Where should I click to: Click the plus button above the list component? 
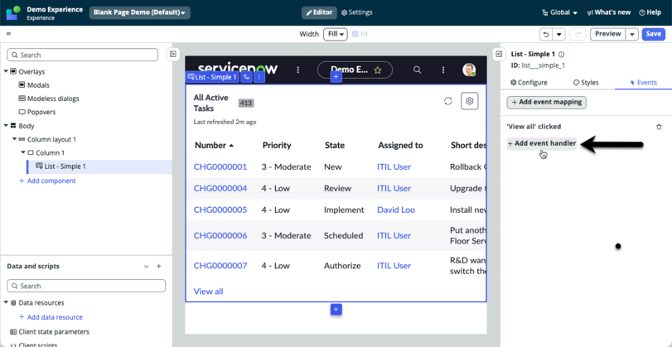336,77
